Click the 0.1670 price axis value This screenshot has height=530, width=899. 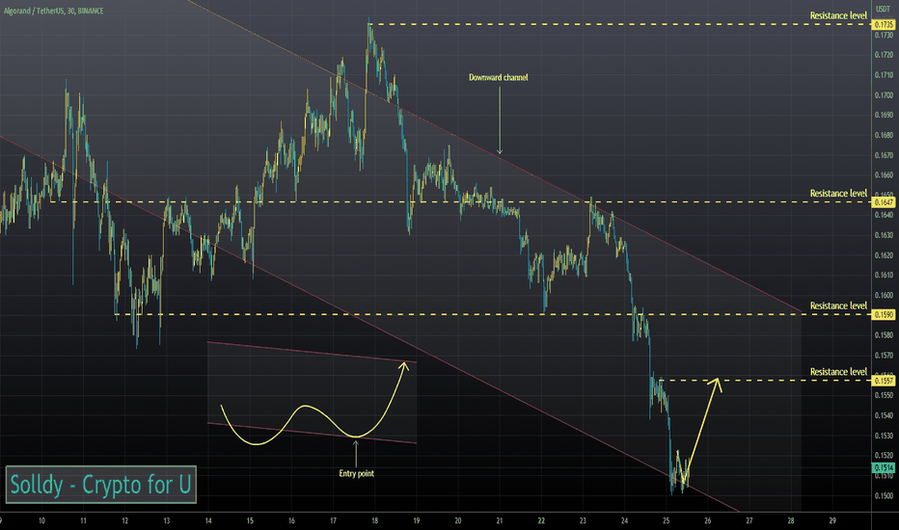[x=884, y=155]
